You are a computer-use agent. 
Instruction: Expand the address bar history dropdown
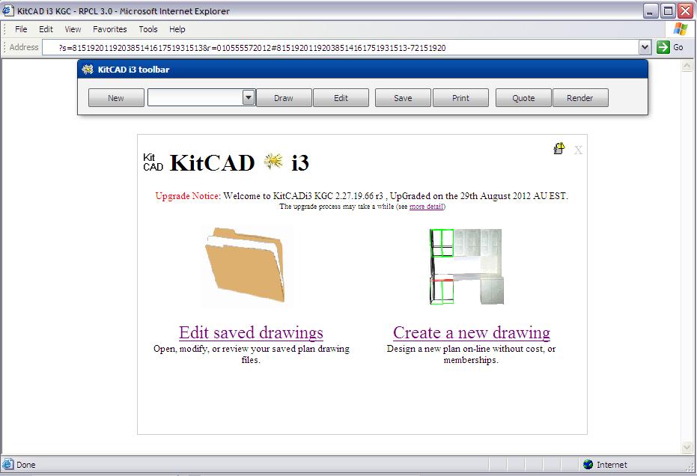[645, 47]
